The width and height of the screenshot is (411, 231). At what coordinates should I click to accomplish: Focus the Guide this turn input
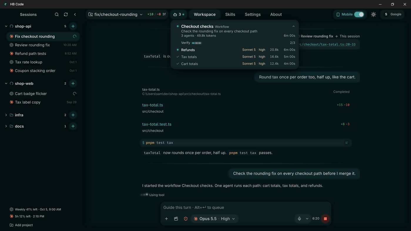pyautogui.click(x=246, y=208)
